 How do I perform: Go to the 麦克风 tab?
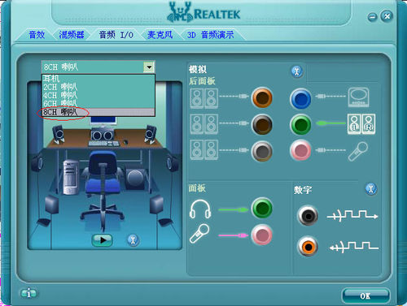coord(160,35)
